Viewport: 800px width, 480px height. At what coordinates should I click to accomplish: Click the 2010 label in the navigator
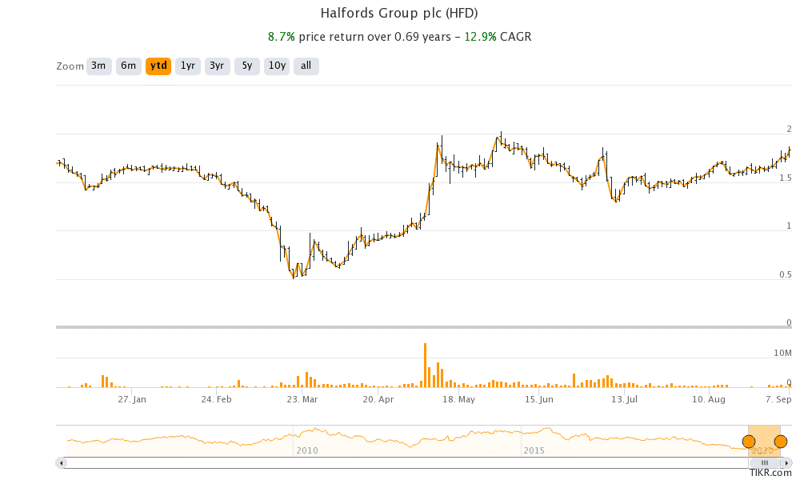(x=307, y=450)
